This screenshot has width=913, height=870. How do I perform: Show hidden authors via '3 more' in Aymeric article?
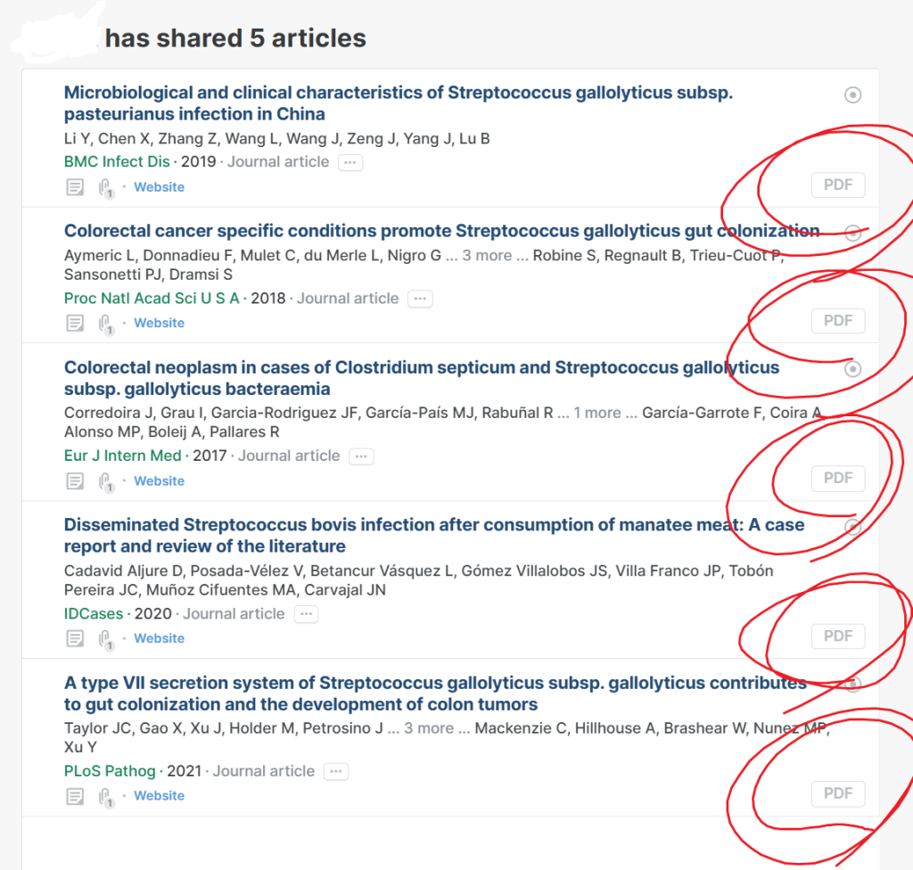(x=487, y=256)
